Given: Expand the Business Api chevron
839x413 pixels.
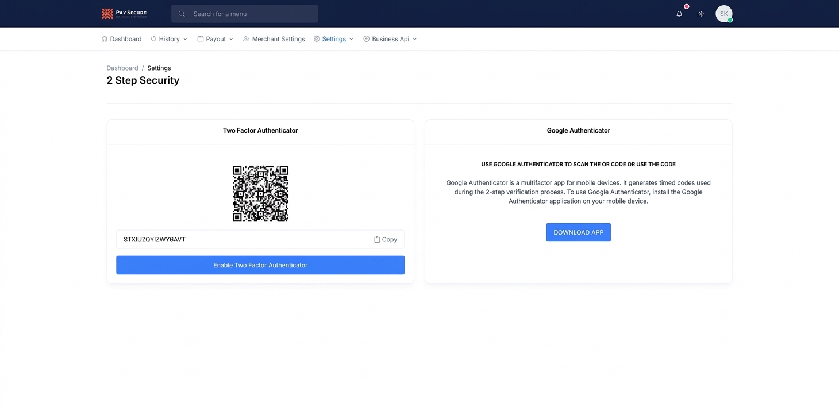Looking at the screenshot, I should click(x=414, y=39).
